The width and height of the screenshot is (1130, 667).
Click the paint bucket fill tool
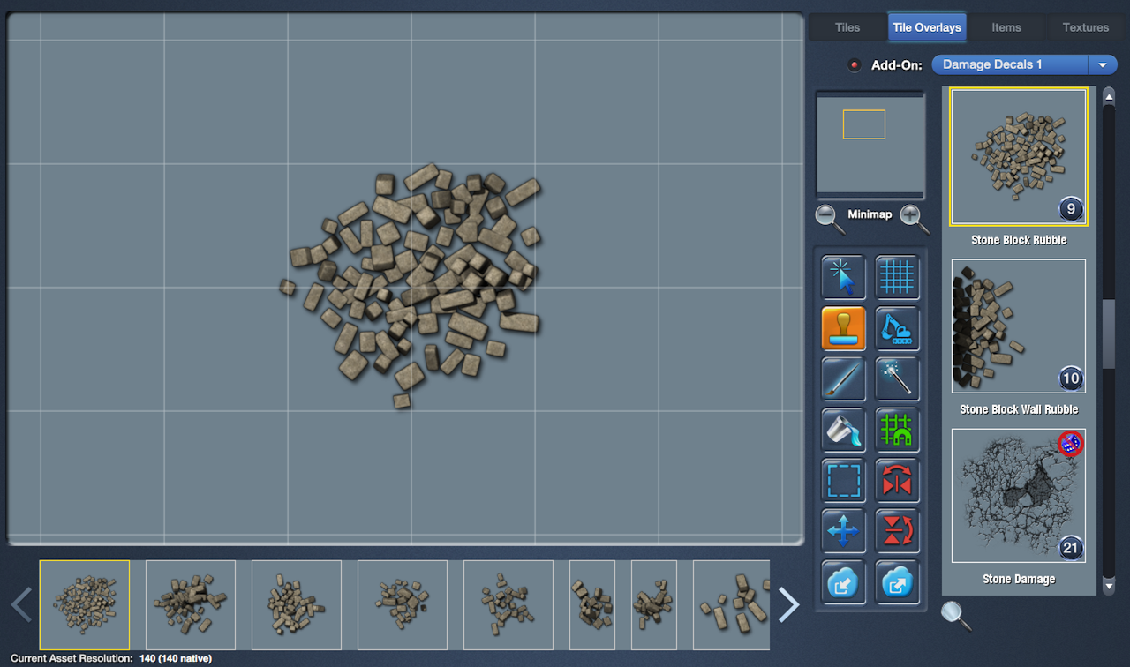[x=843, y=430]
